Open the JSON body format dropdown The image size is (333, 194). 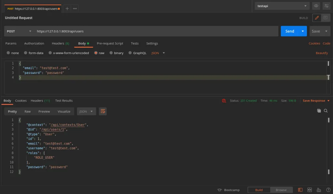(x=158, y=53)
